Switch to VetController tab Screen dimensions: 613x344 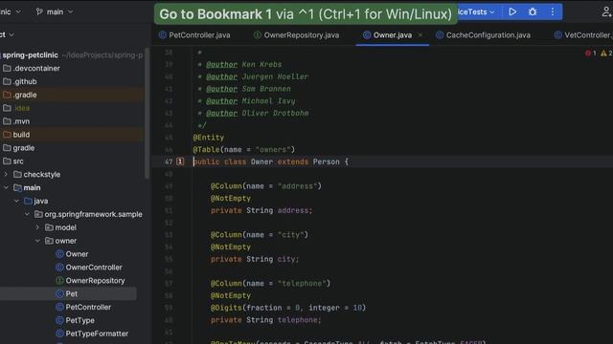(x=583, y=35)
